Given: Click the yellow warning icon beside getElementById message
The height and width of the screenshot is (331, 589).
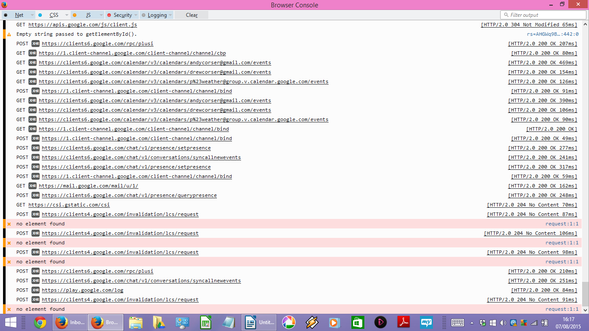Looking at the screenshot, I should pyautogui.click(x=9, y=34).
